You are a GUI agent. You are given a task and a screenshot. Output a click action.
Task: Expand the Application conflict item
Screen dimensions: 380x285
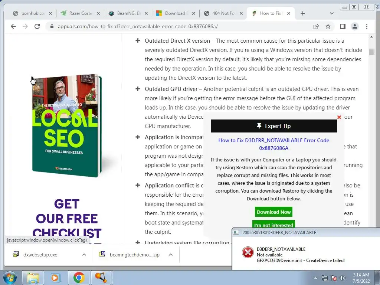pyautogui.click(x=138, y=185)
